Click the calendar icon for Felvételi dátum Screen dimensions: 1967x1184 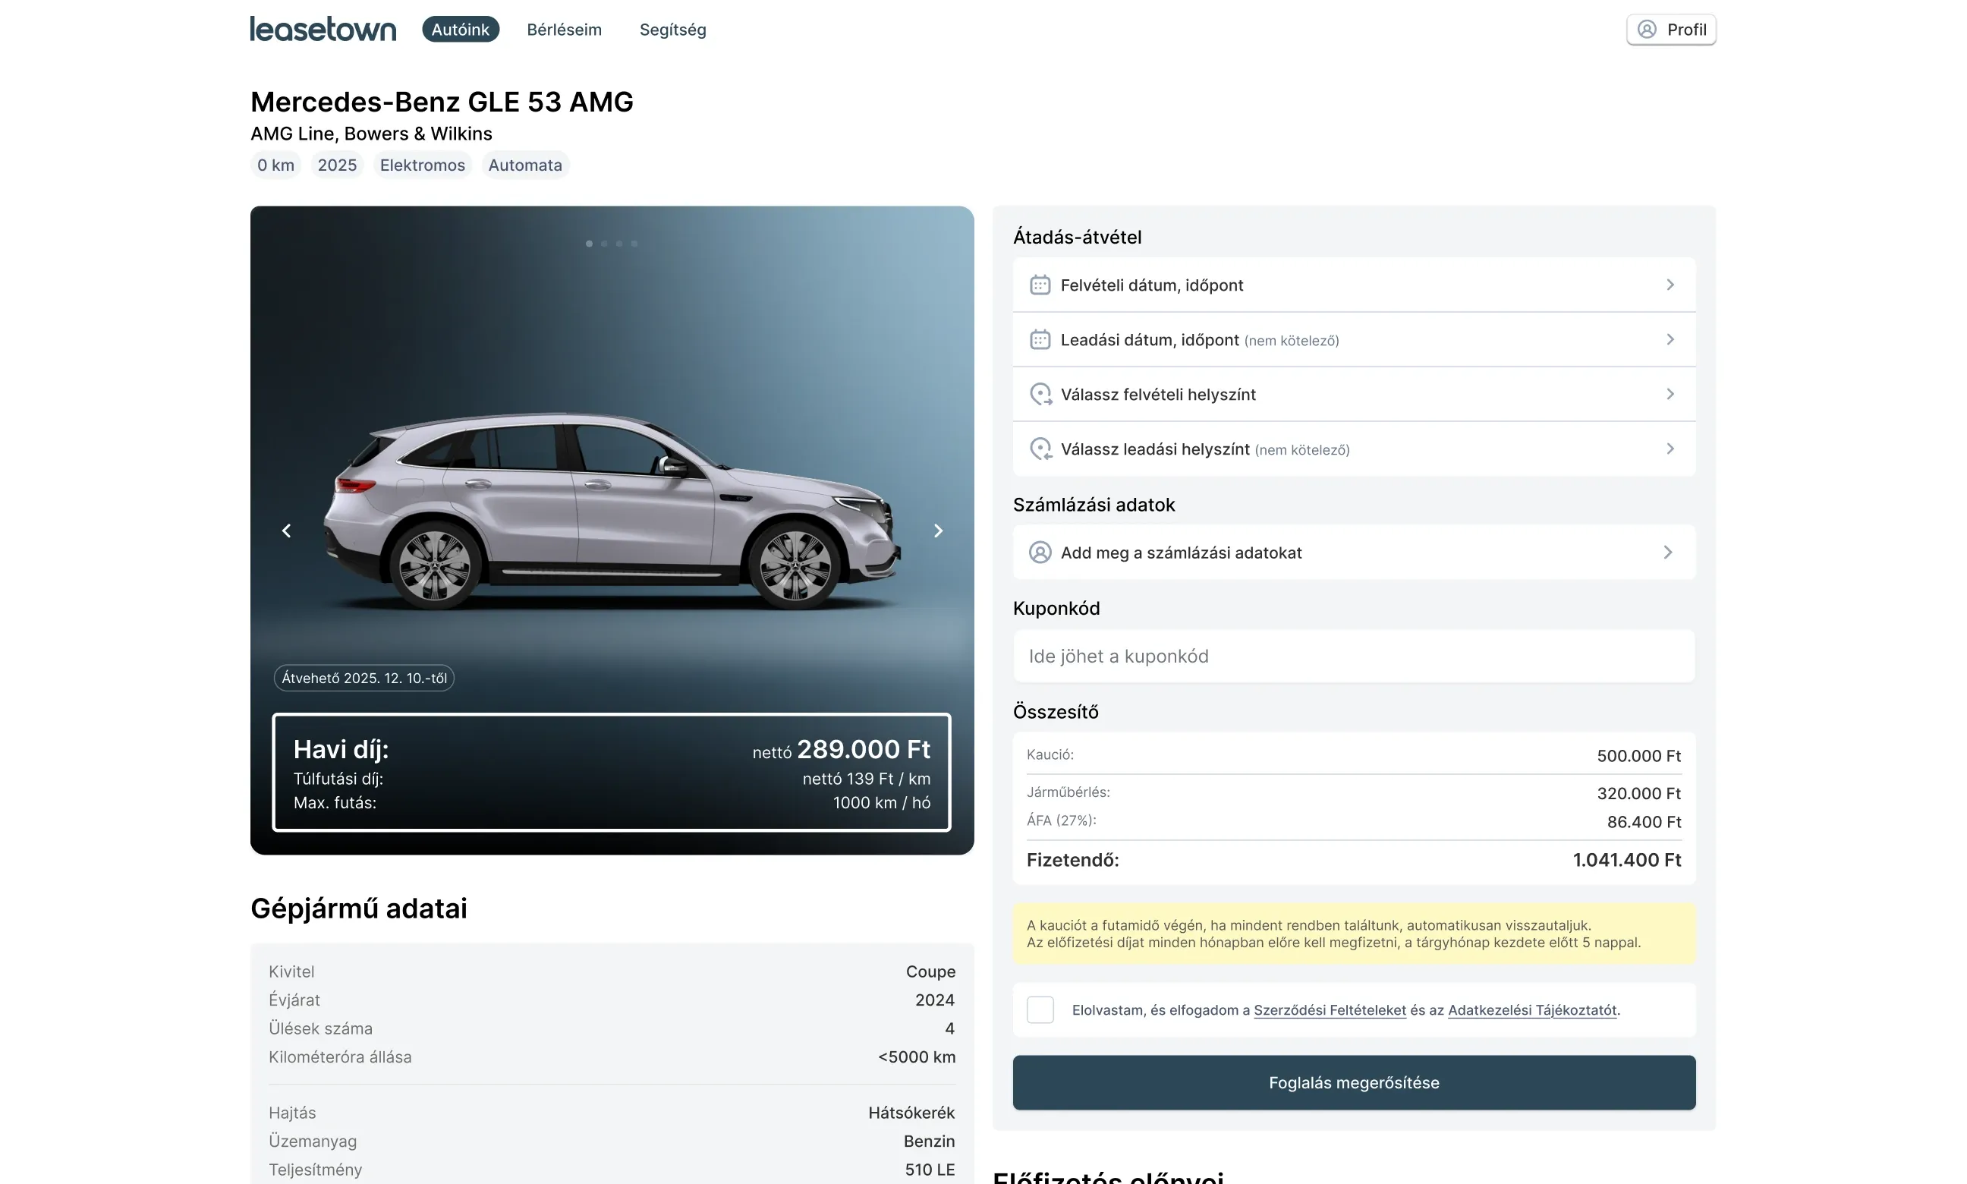tap(1040, 285)
